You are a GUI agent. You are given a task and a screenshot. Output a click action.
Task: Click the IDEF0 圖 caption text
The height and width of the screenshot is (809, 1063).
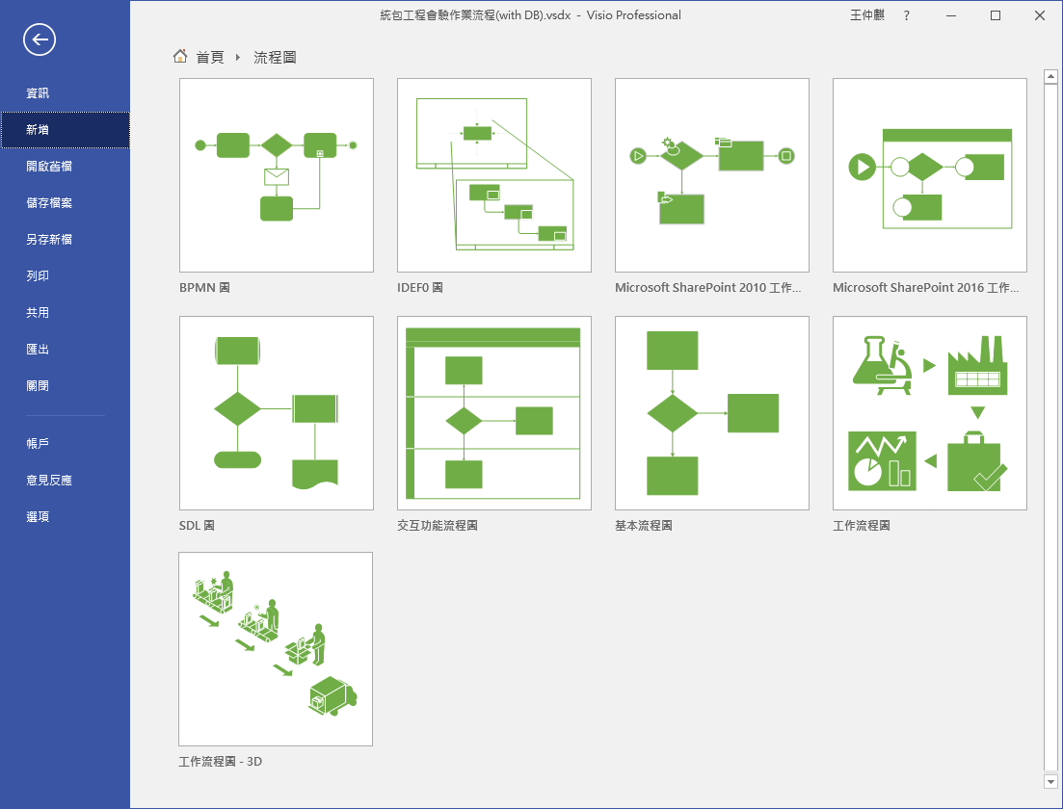tap(419, 287)
